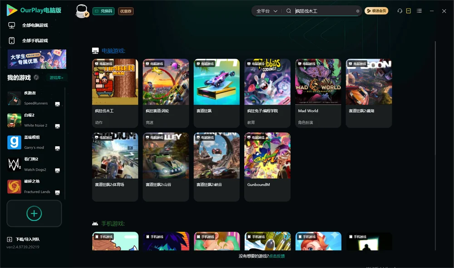Open the 疯狂兔子:编程学院 game card
Image resolution: width=454 pixels, height=268 pixels.
[x=267, y=93]
